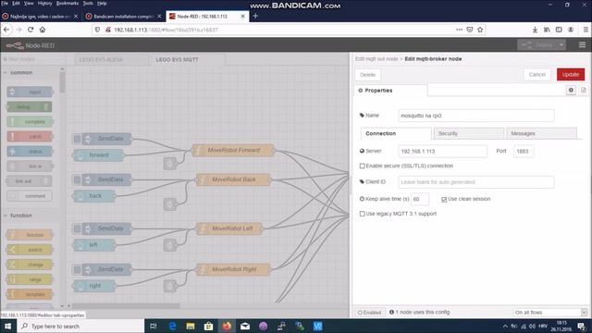Toggle the Enabled state of config node

369,313
